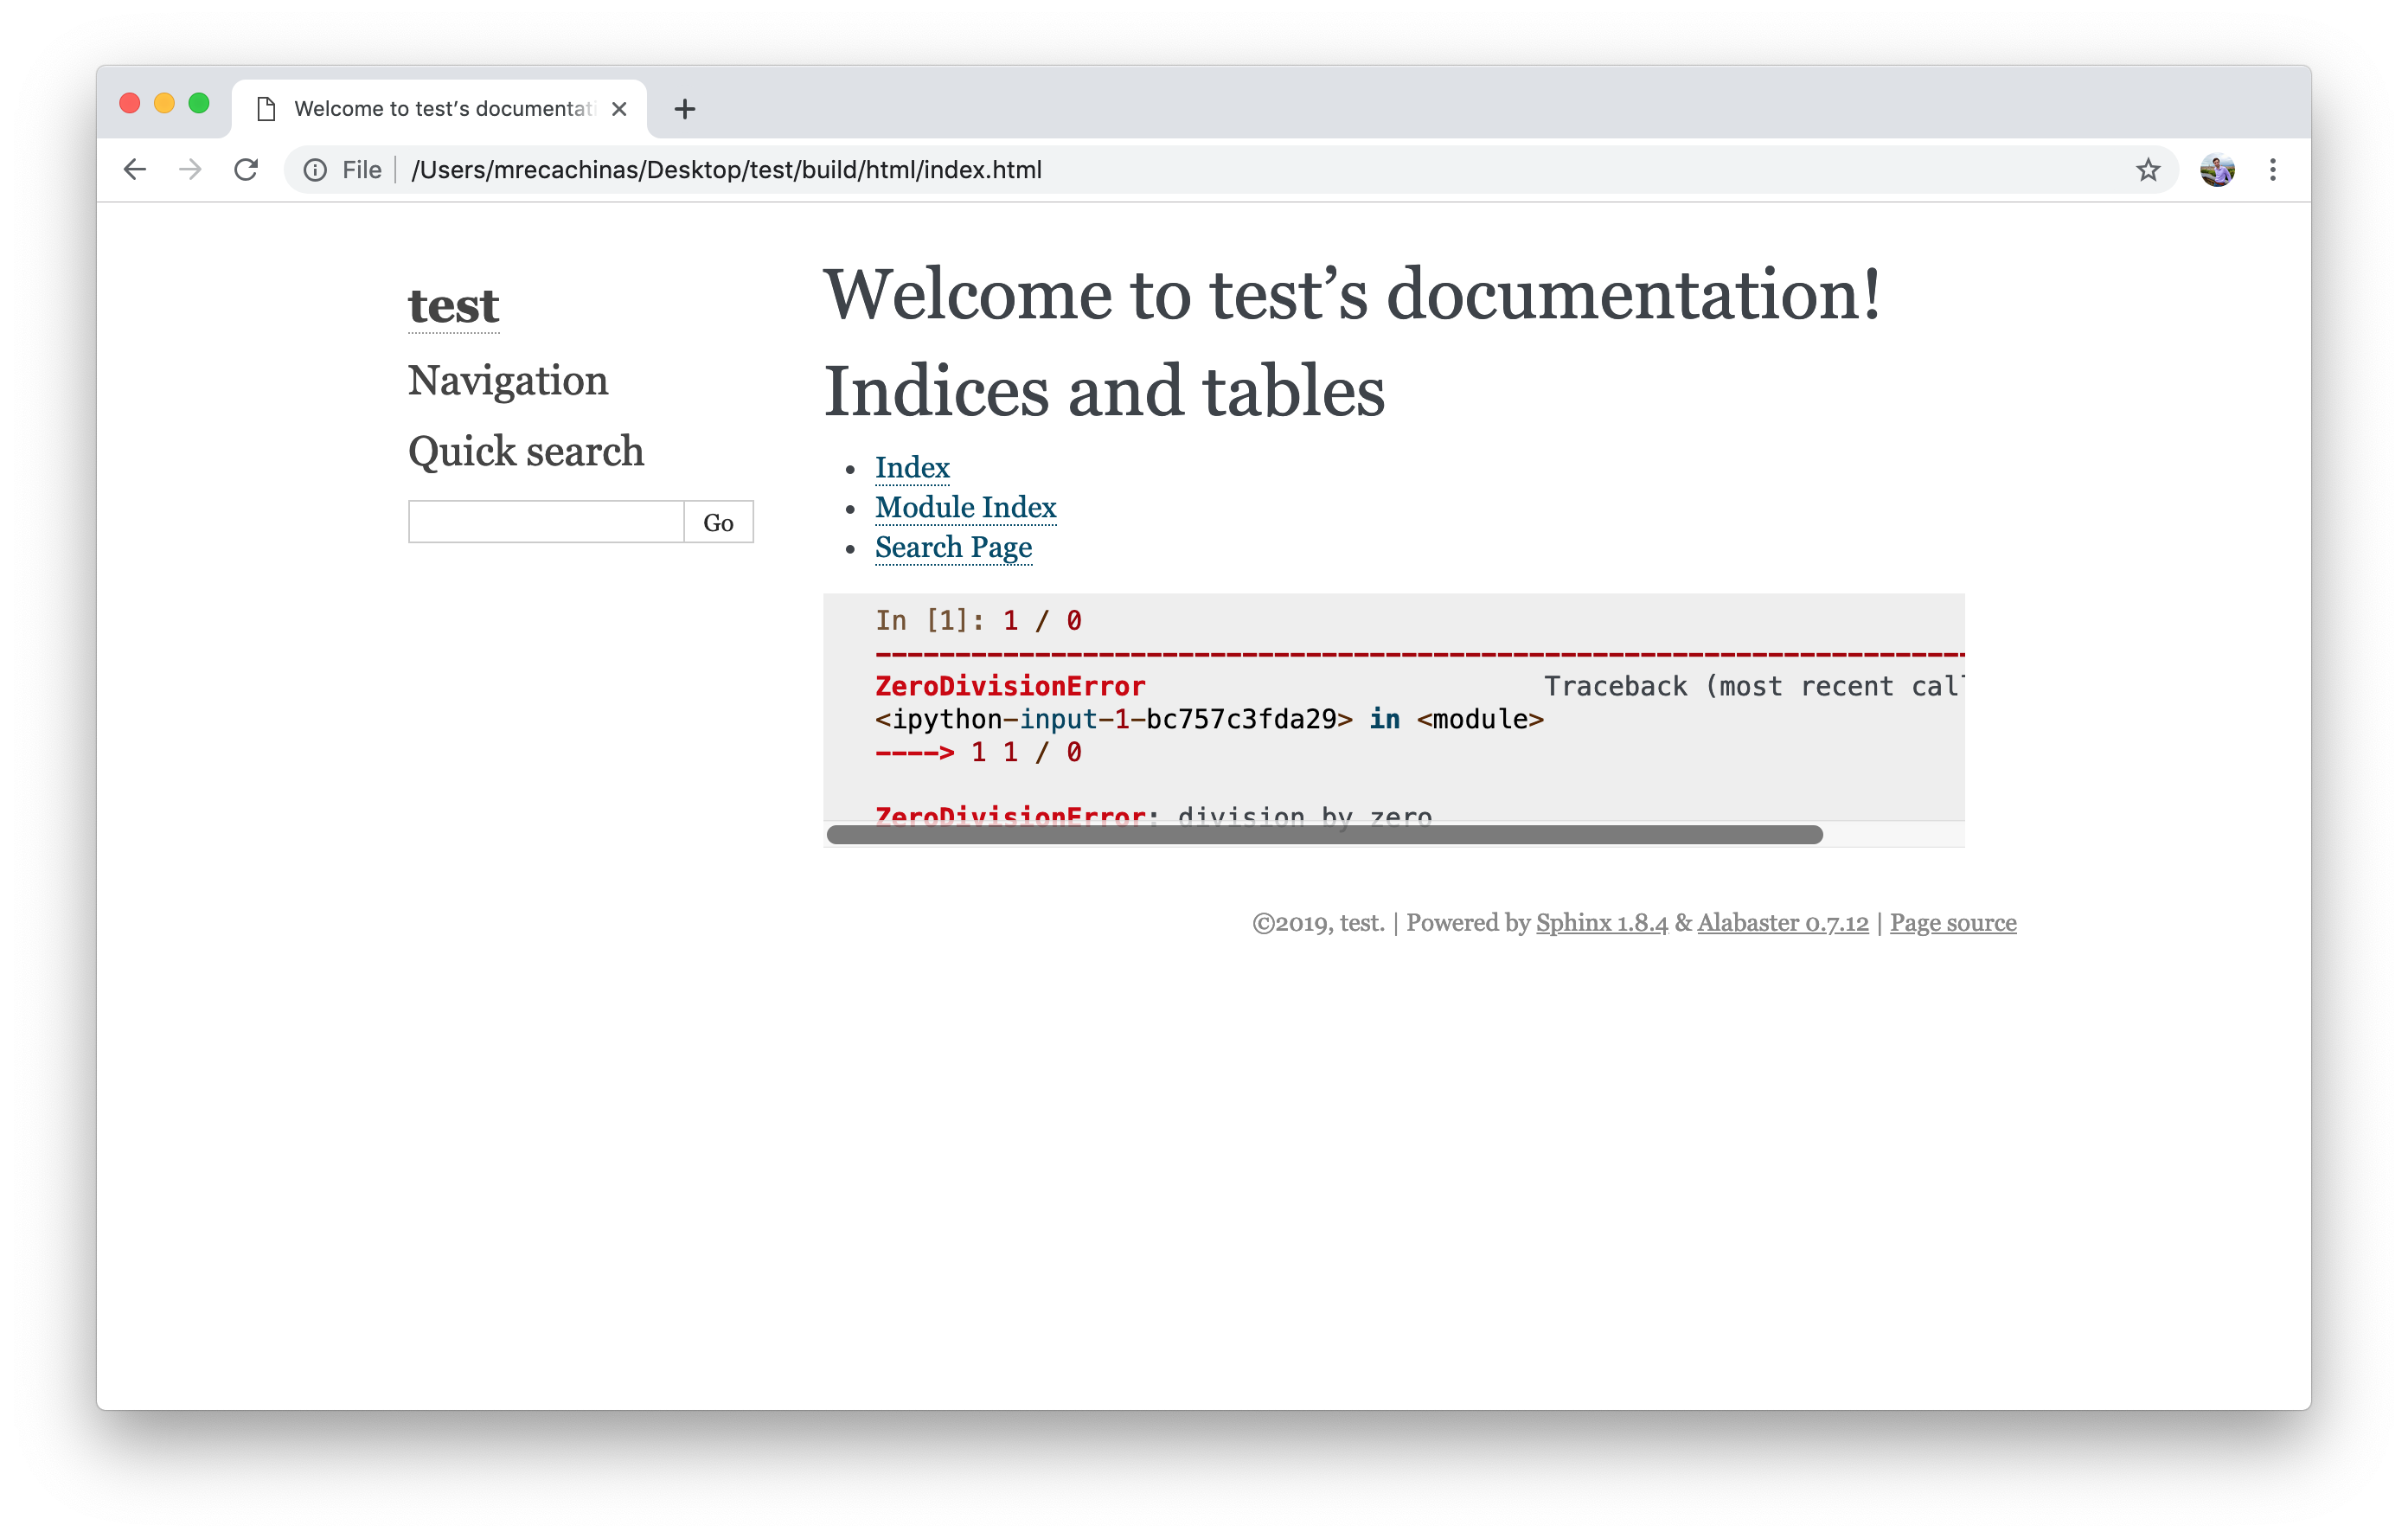Bookmark the page using the star icon

coord(2148,169)
